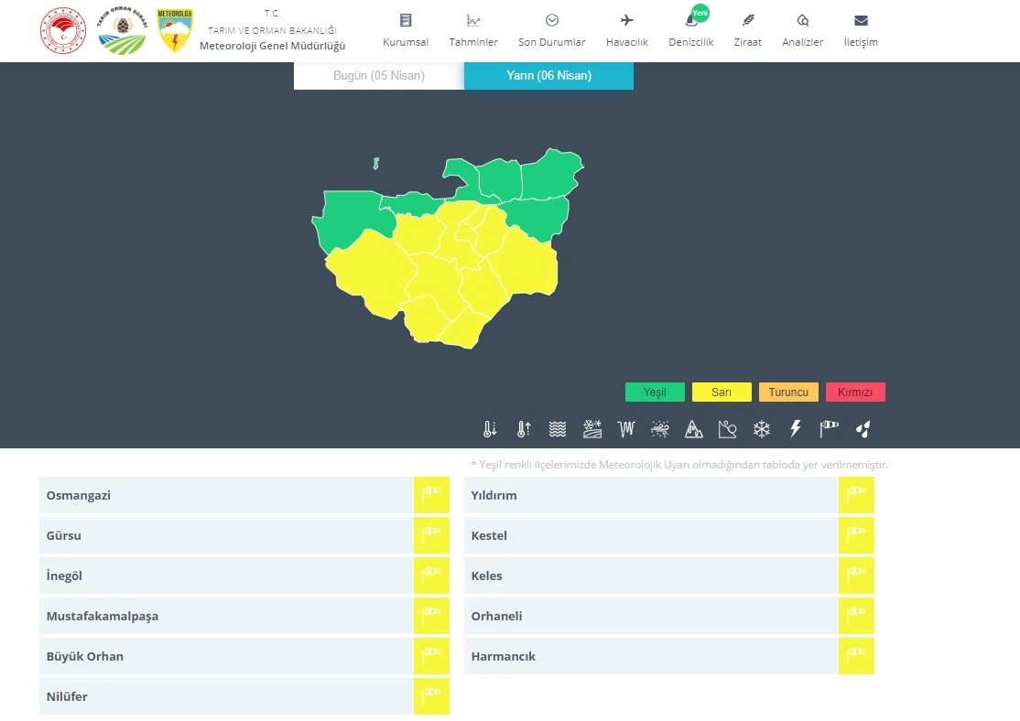The height and width of the screenshot is (721, 1020).
Task: Select the avalanche mountain warning icon
Action: point(693,429)
